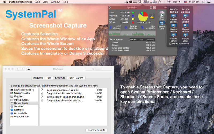Screen dimensions: 214x134
Task: Open Time Machine menu bar icon
Action: pyautogui.click(x=159, y=2)
